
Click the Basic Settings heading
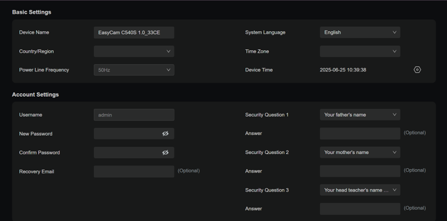click(32, 12)
